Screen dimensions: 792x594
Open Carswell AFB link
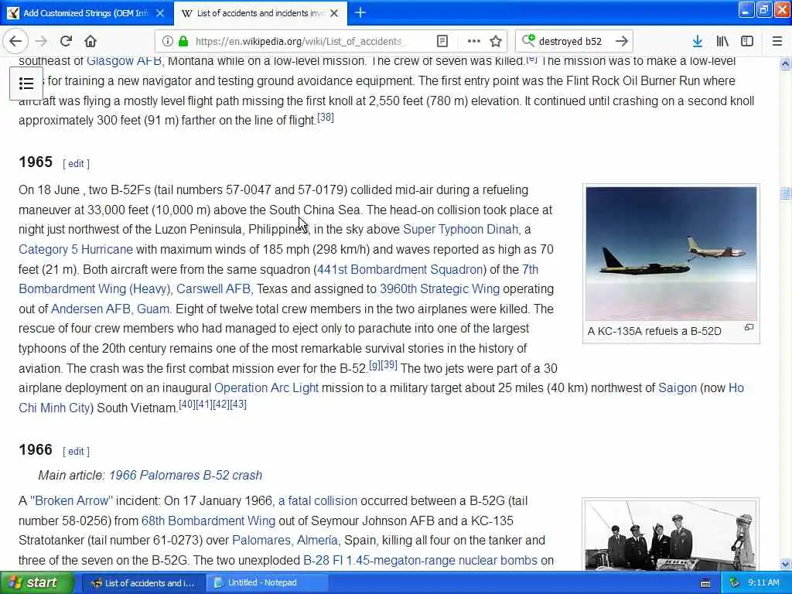(x=213, y=289)
